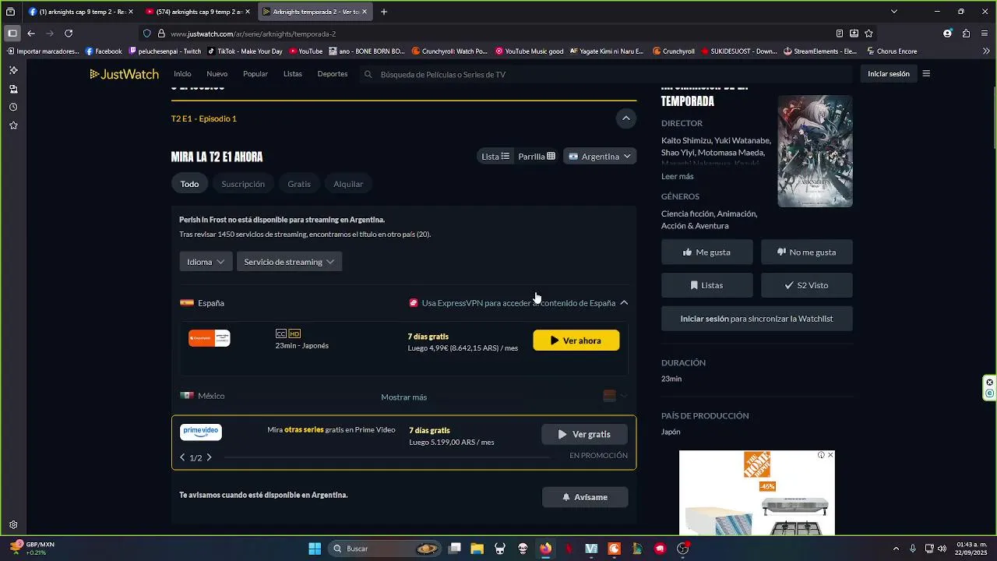
Task: Select the Gratis filter tab
Action: point(299,184)
